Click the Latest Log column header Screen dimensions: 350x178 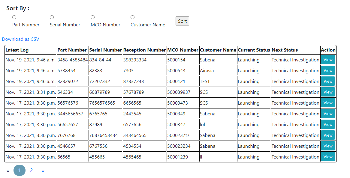tap(31, 50)
